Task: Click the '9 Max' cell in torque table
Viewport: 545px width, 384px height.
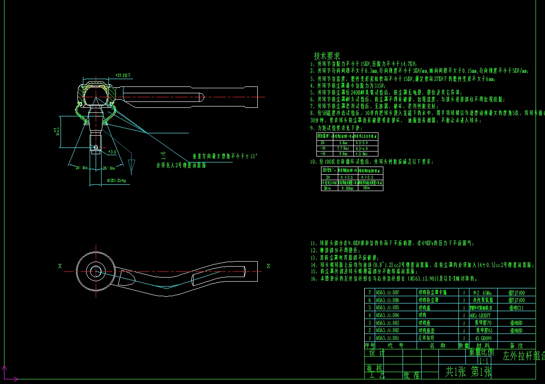Action: click(343, 153)
